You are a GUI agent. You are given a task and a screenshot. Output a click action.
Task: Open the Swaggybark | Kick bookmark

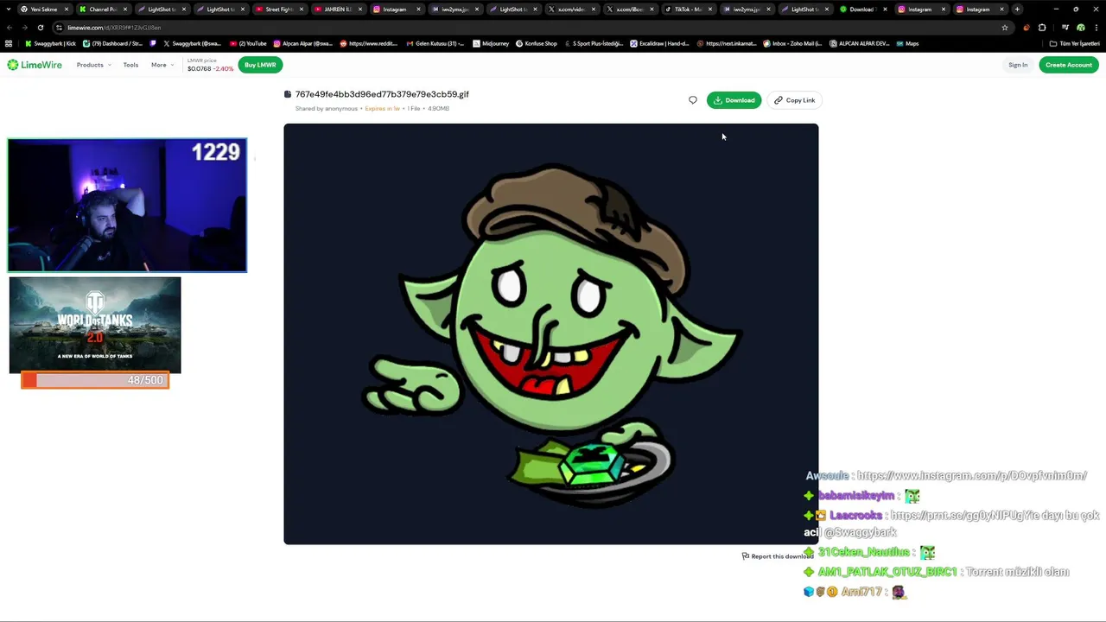pos(50,43)
